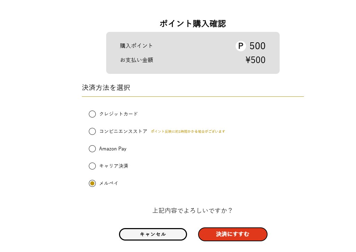This screenshot has height=252, width=356.
Task: Click the ポイント購入確認 page title
Action: point(193,24)
